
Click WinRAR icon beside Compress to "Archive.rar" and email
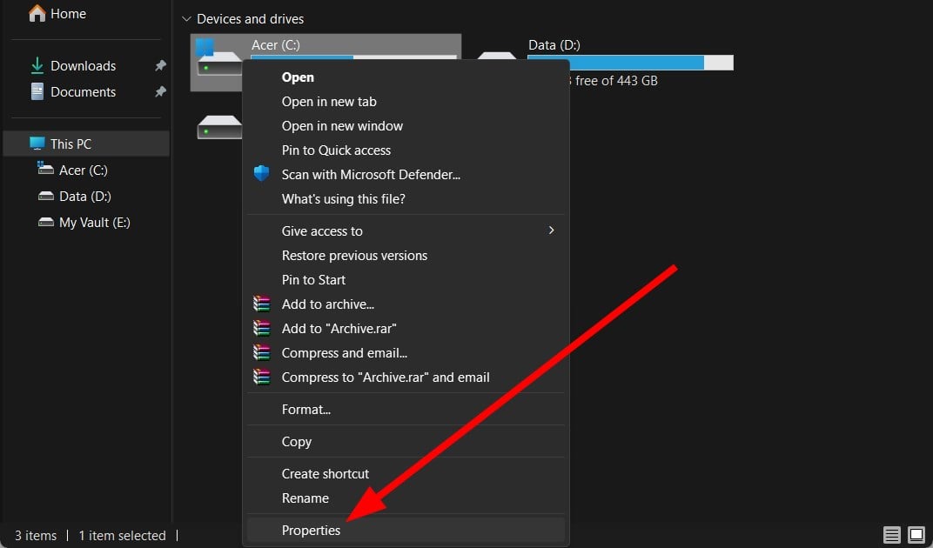(261, 377)
